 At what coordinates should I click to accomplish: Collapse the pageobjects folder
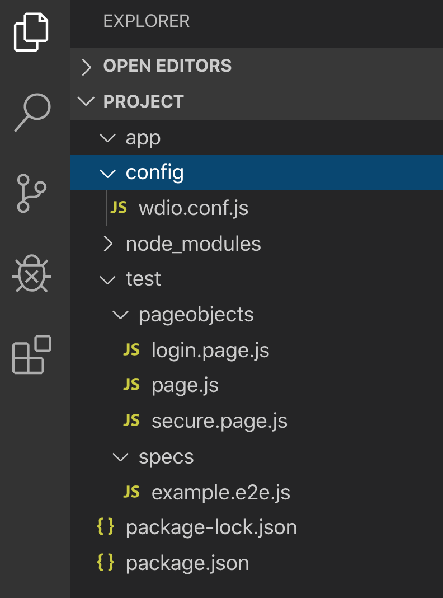(x=120, y=315)
